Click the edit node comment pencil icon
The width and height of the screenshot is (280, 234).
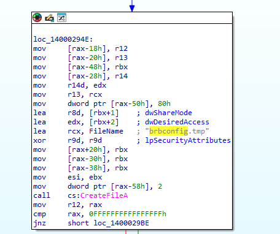tap(50, 18)
